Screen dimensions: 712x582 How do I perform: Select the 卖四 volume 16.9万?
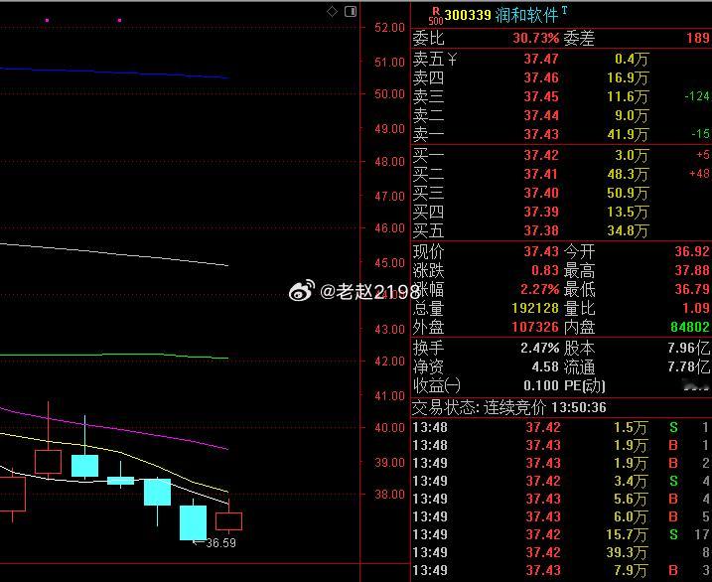point(628,77)
